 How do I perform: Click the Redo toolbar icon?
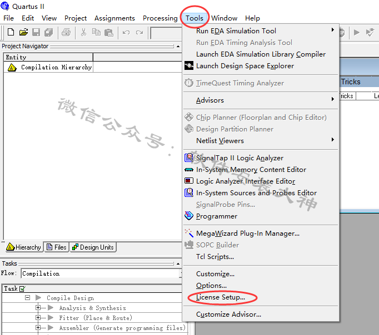point(139,32)
